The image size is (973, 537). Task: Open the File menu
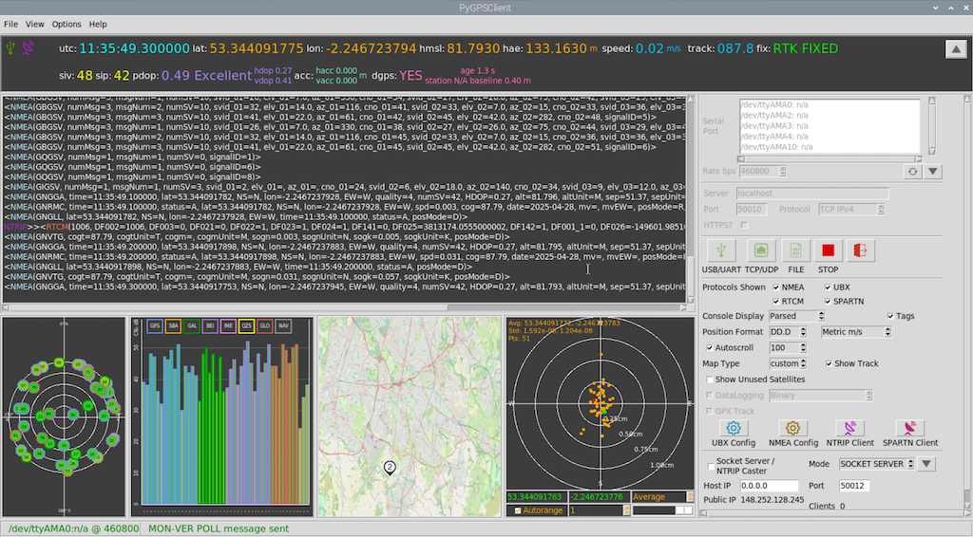click(10, 24)
